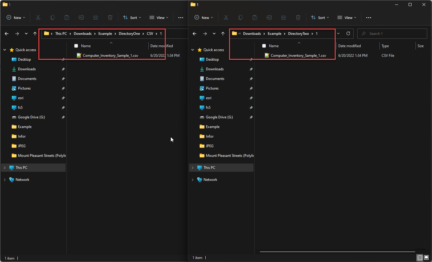432x262 pixels.
Task: Open esri in left window sidebar
Action: click(21, 98)
